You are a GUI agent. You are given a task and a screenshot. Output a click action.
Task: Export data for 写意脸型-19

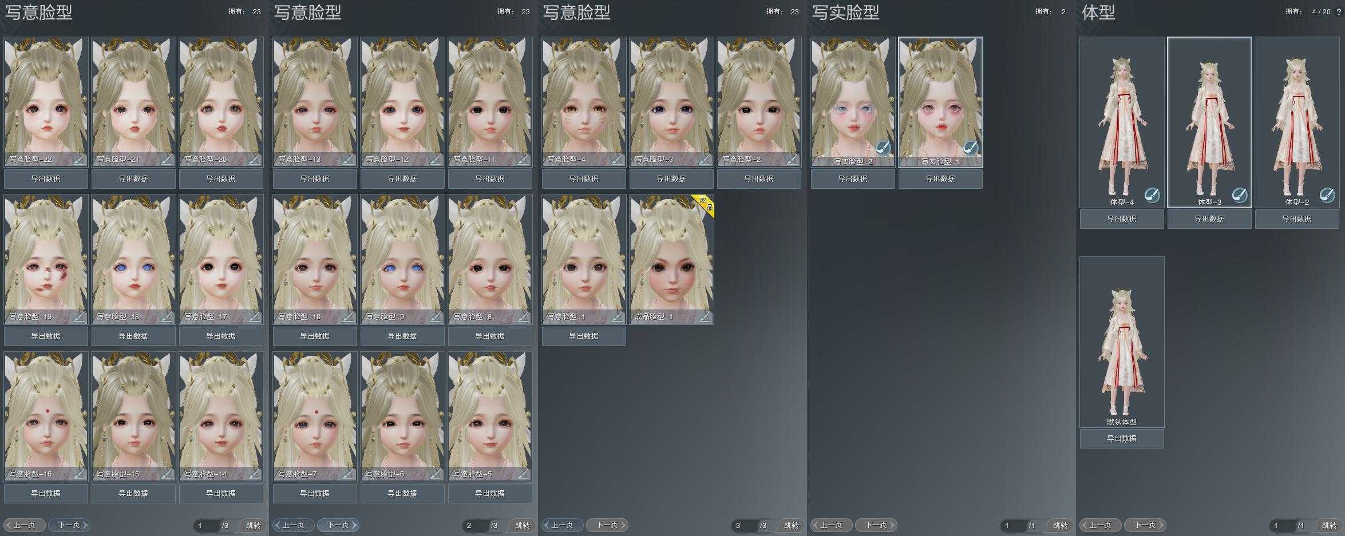tap(46, 336)
